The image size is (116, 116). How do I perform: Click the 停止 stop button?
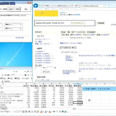coord(26,9)
